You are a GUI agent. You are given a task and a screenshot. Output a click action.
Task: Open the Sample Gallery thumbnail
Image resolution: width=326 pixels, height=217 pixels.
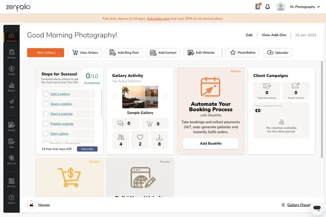coord(140,97)
